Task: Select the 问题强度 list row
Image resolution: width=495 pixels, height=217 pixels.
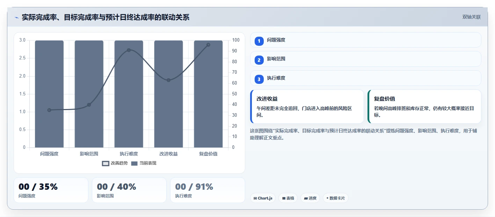Action: click(365, 40)
